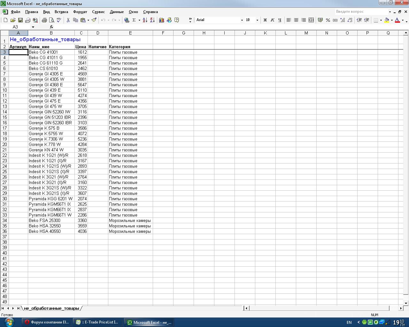The height and width of the screenshot is (327, 409).
Task: Show the Drawing toolbar
Action: tap(169, 20)
